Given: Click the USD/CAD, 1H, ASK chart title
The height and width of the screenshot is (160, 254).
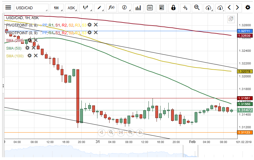Looking at the screenshot, I should tap(22, 18).
